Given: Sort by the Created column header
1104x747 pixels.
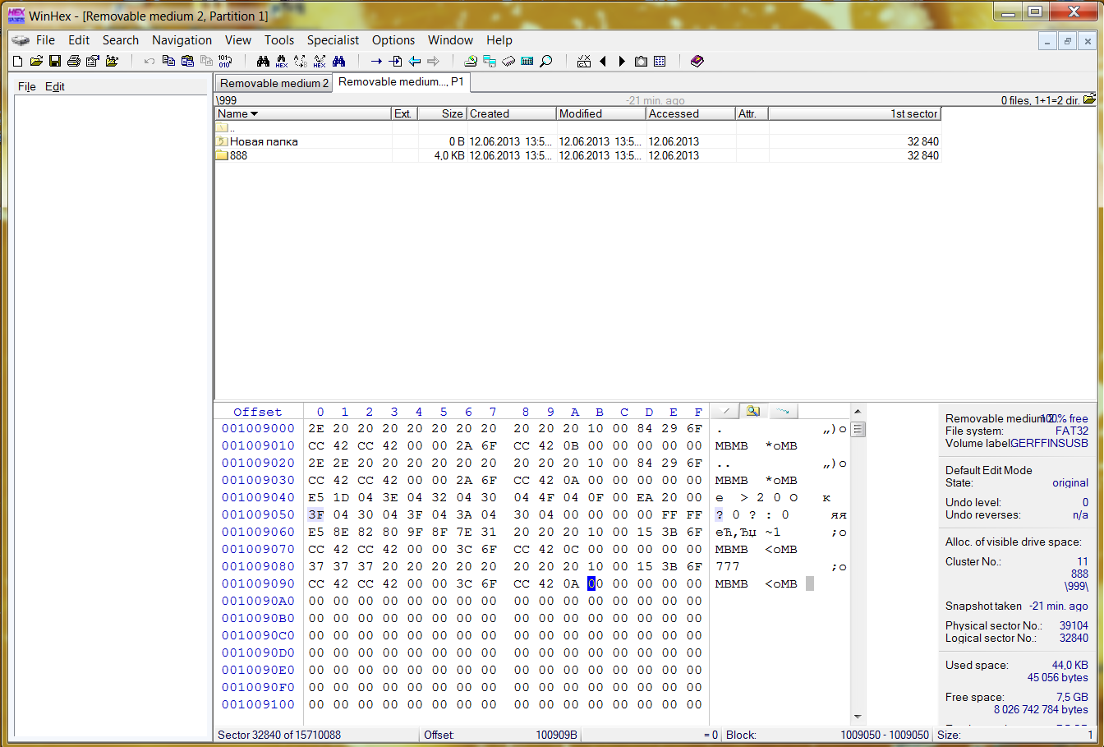Looking at the screenshot, I should [x=511, y=113].
